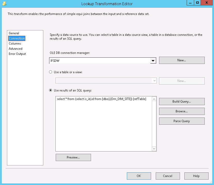Open the Columns page
This screenshot has width=214, height=185.
click(15, 44)
